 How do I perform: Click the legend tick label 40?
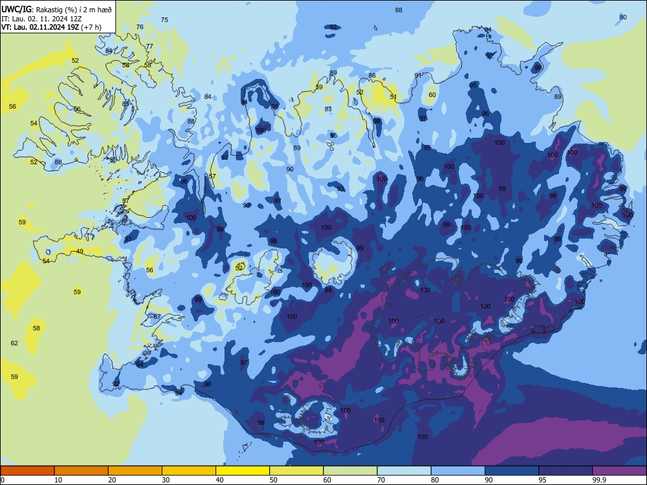219,480
